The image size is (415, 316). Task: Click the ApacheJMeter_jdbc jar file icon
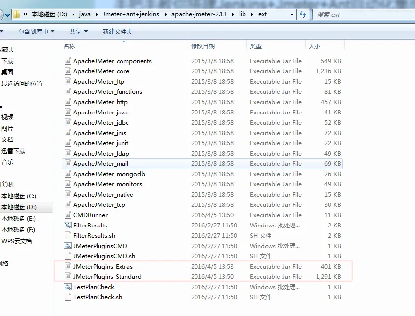pyautogui.click(x=68, y=123)
